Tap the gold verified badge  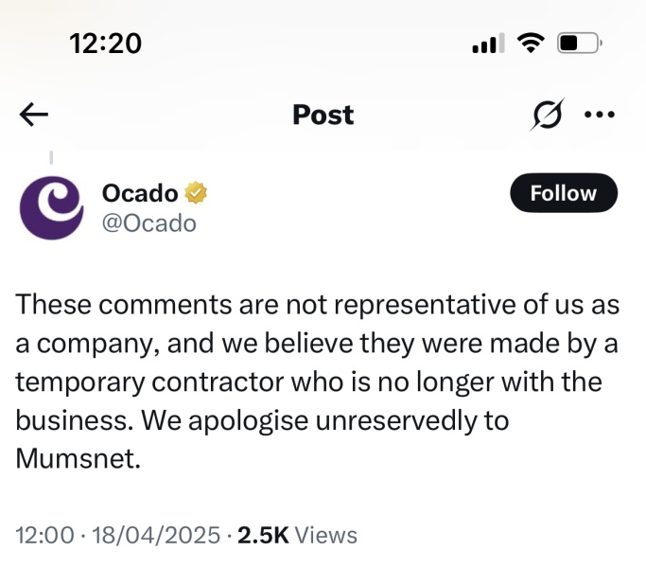196,193
